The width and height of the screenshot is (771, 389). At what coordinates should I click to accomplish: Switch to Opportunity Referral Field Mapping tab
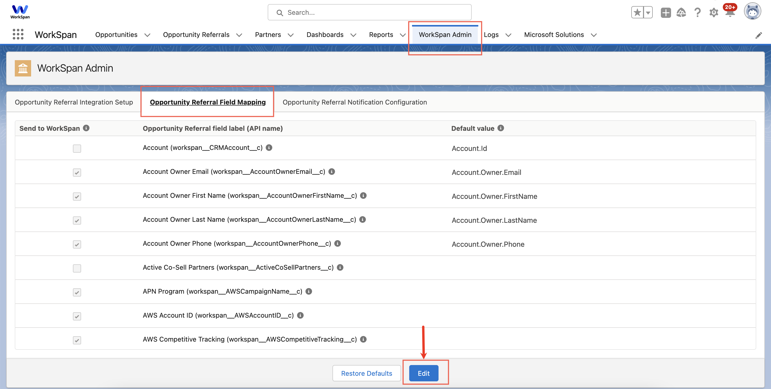208,102
